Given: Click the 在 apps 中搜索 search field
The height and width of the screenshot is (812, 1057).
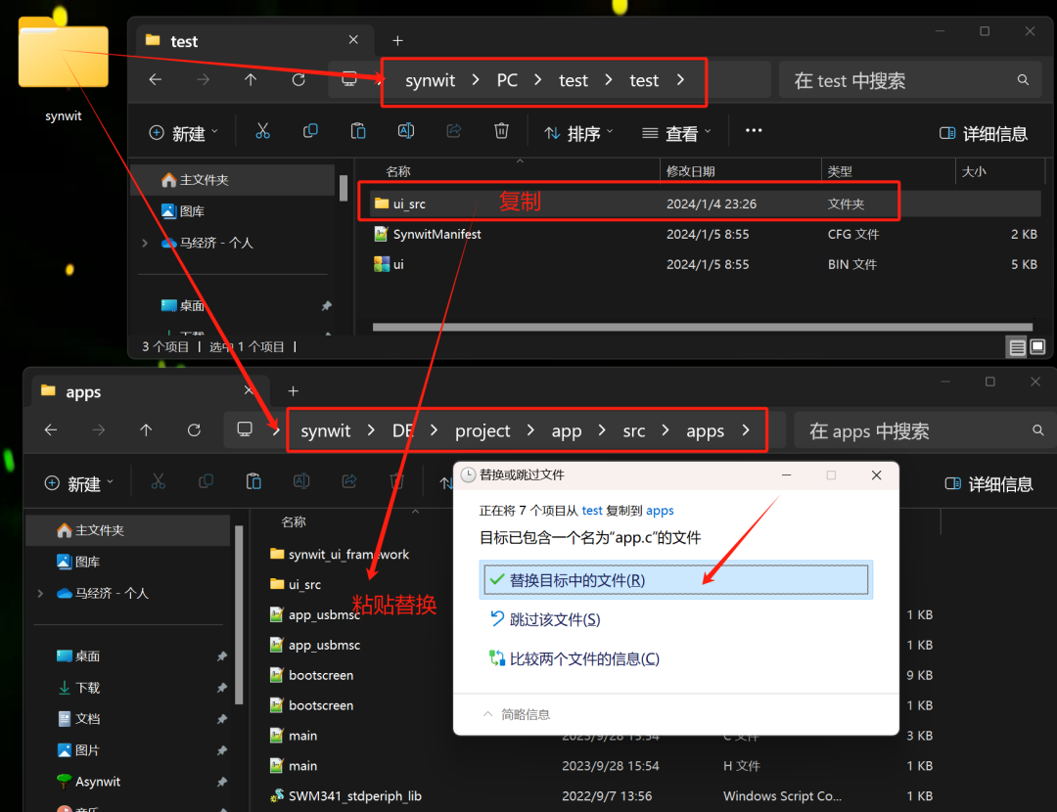Looking at the screenshot, I should [x=925, y=430].
